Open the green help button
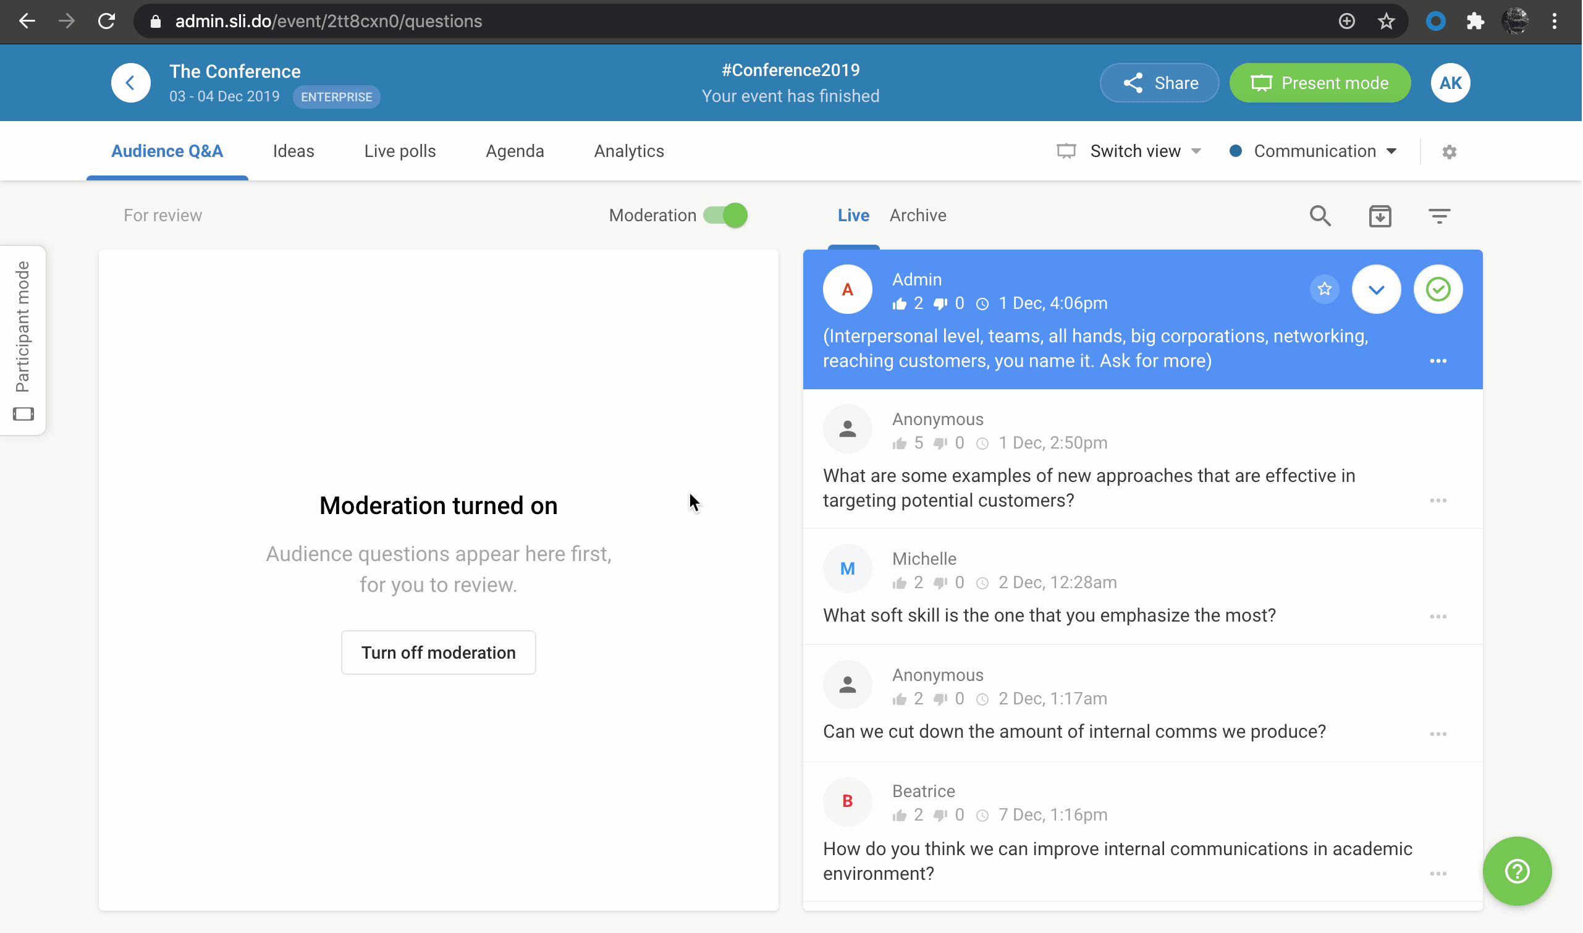The height and width of the screenshot is (933, 1583). [1517, 871]
